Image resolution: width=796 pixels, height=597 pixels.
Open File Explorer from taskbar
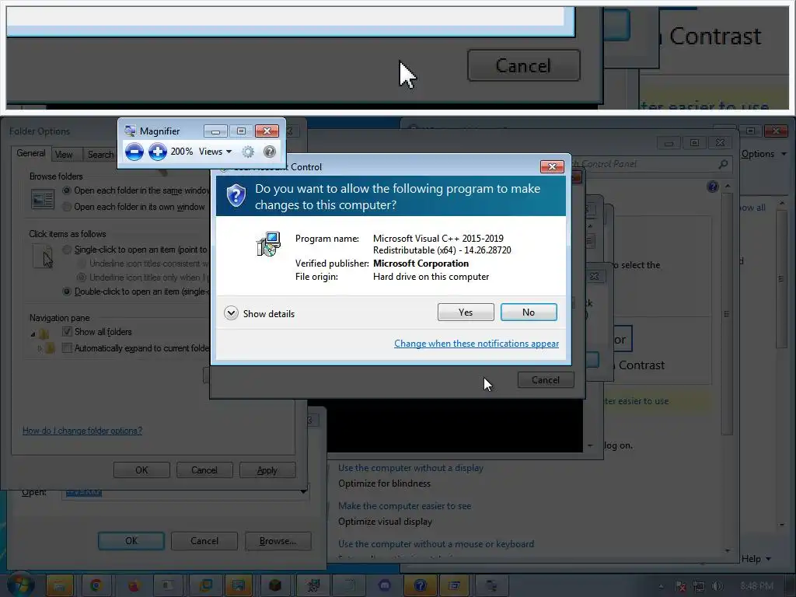[x=60, y=586]
